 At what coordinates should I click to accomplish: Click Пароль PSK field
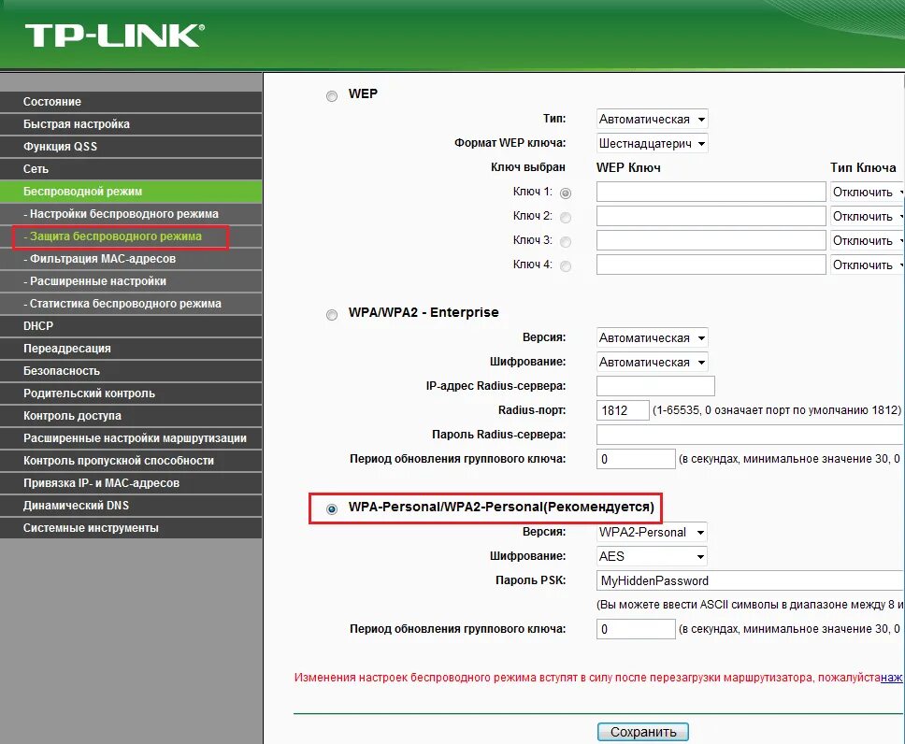pos(751,580)
